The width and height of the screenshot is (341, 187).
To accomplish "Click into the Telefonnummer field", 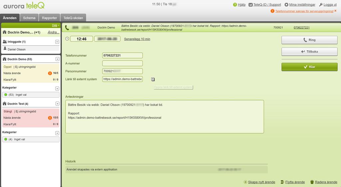I will 123,55.
